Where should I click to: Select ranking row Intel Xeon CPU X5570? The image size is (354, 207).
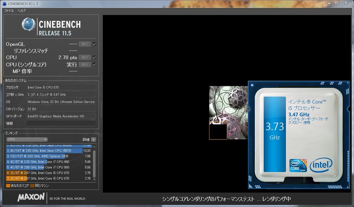pos(49,151)
